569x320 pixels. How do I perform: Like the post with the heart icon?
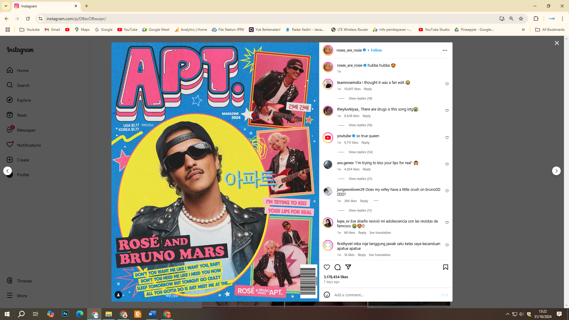(327, 267)
